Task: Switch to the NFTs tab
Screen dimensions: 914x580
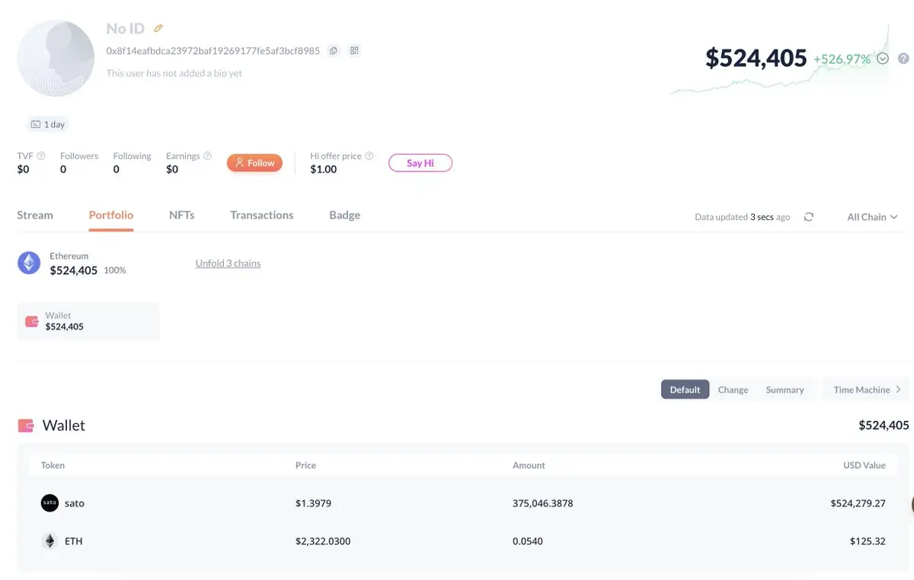Action: click(x=182, y=215)
